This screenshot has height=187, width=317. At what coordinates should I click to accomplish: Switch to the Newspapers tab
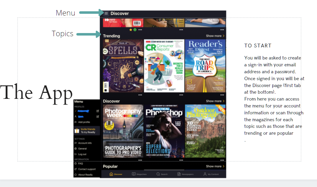185,174
